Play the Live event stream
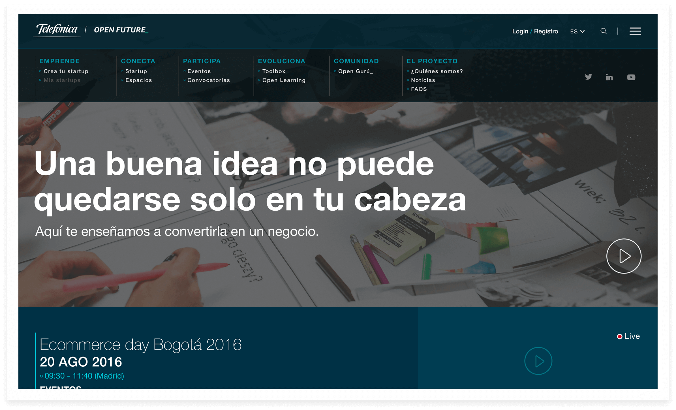Viewport: 676px width, 410px height. tap(538, 361)
